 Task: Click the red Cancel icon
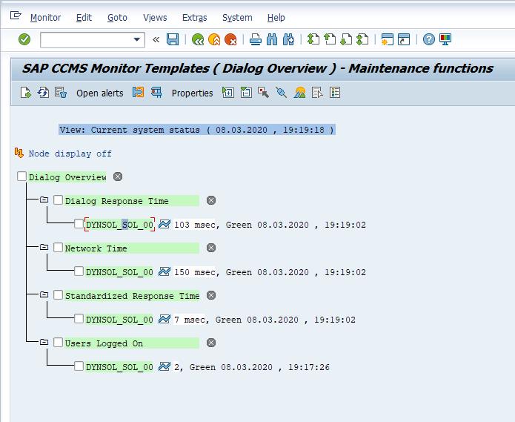click(230, 39)
